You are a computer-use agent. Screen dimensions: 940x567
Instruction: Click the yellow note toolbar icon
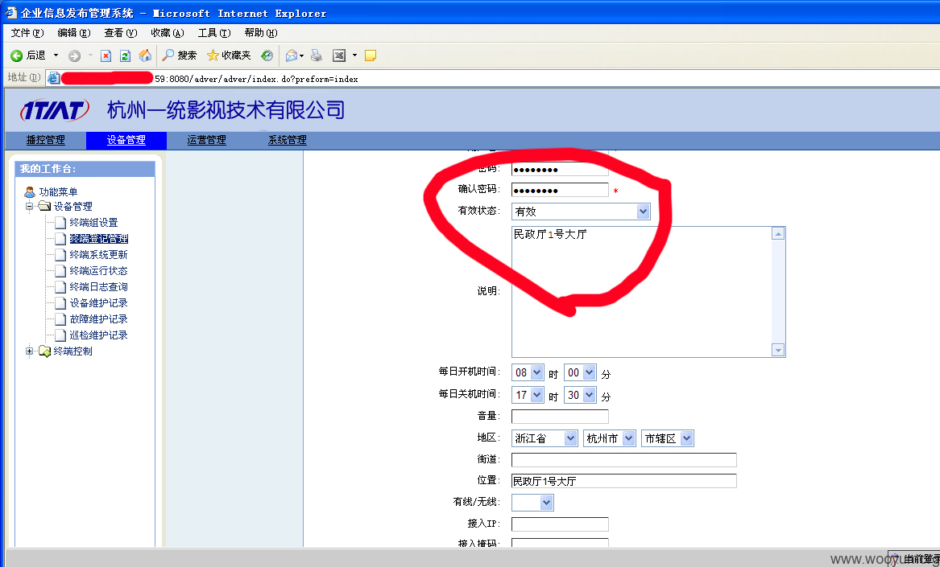tap(371, 55)
